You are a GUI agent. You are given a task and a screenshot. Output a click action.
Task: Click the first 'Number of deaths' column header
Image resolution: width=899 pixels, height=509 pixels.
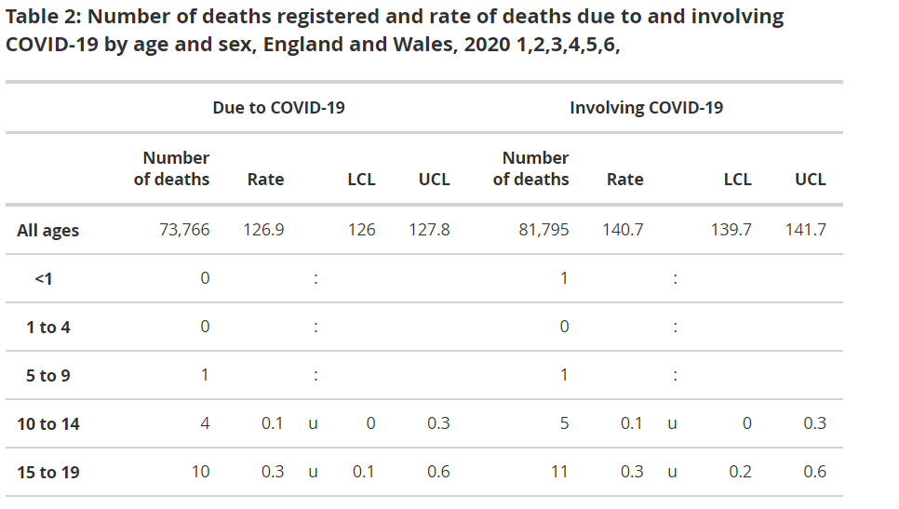175,168
